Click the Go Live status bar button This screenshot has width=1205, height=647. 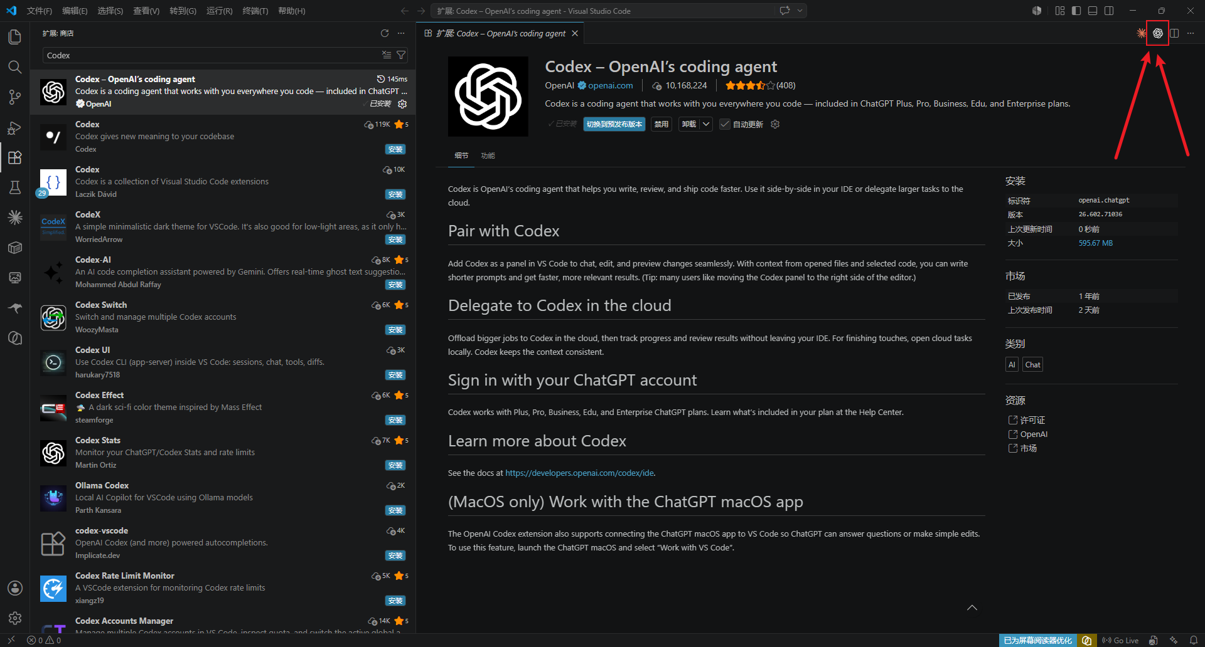click(x=1120, y=640)
